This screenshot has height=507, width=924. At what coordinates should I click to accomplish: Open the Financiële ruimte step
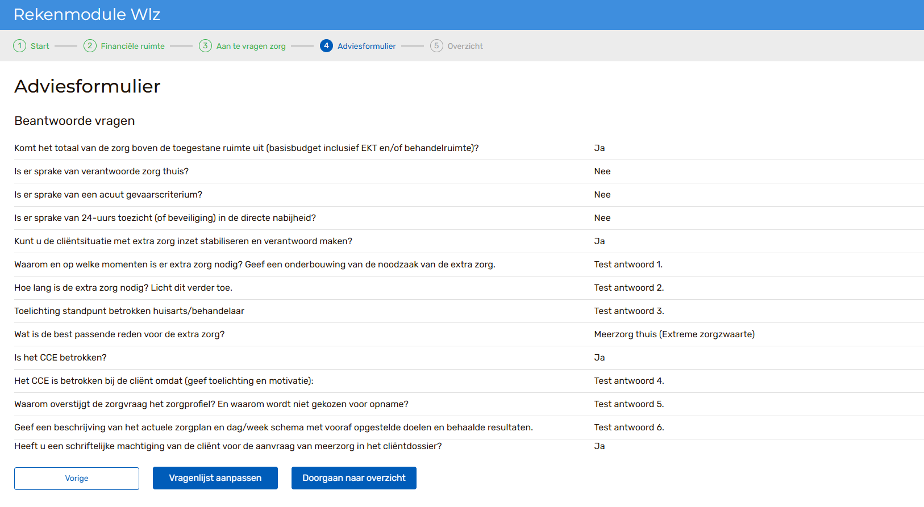click(132, 46)
